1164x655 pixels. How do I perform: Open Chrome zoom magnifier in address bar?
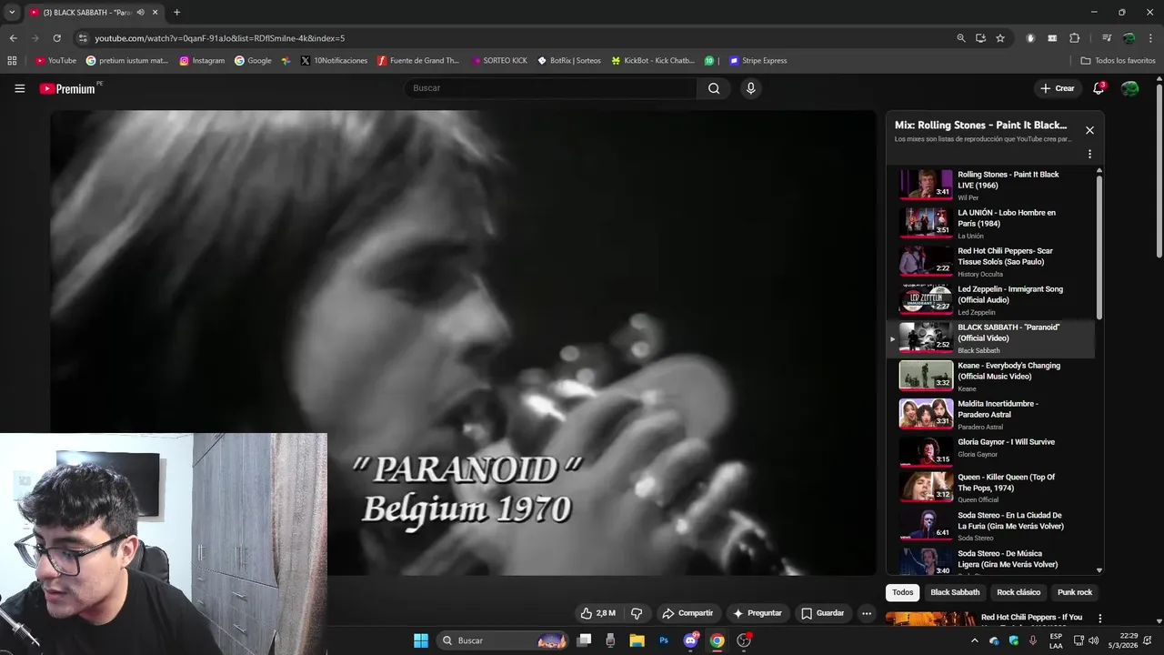[961, 38]
